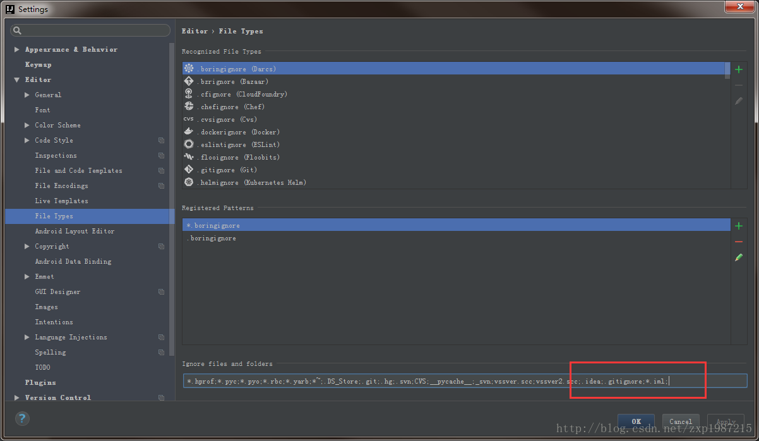This screenshot has height=441, width=759.
Task: Click project-level icon next to Code Style
Action: coord(162,140)
